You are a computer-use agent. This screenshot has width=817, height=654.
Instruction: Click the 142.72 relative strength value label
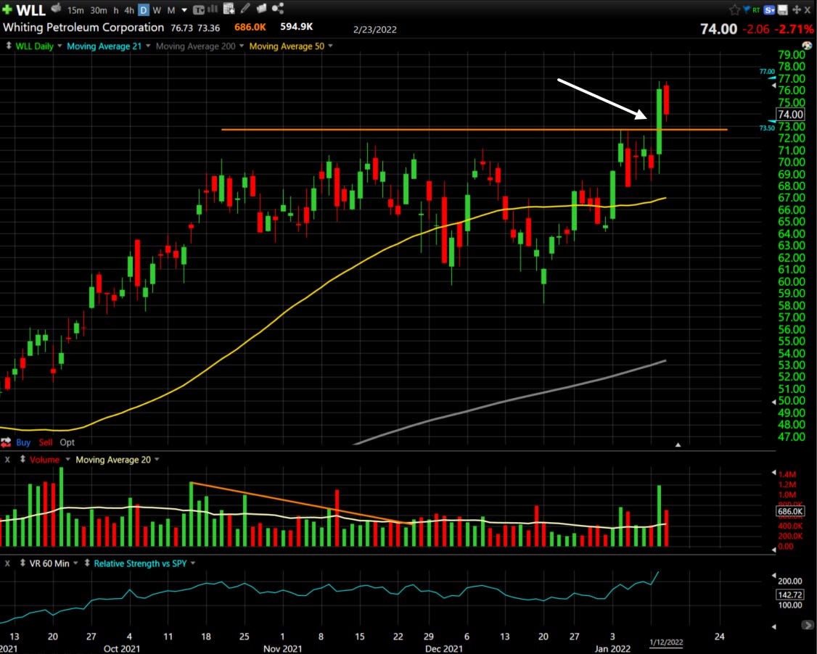(x=790, y=595)
